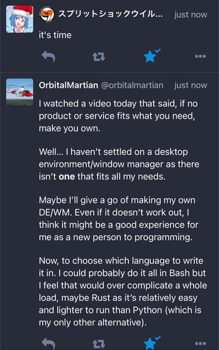Click the Japanese katakana display name

[110, 14]
